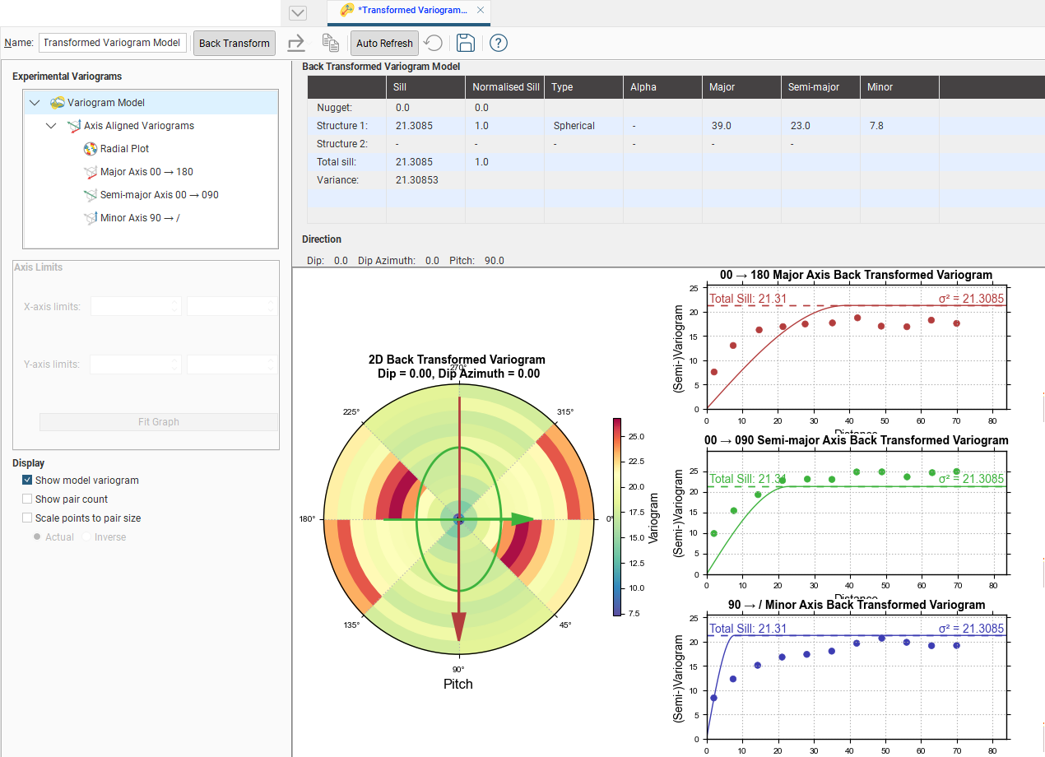The width and height of the screenshot is (1045, 757).
Task: Click the circular refresh arrow icon
Action: [x=434, y=43]
